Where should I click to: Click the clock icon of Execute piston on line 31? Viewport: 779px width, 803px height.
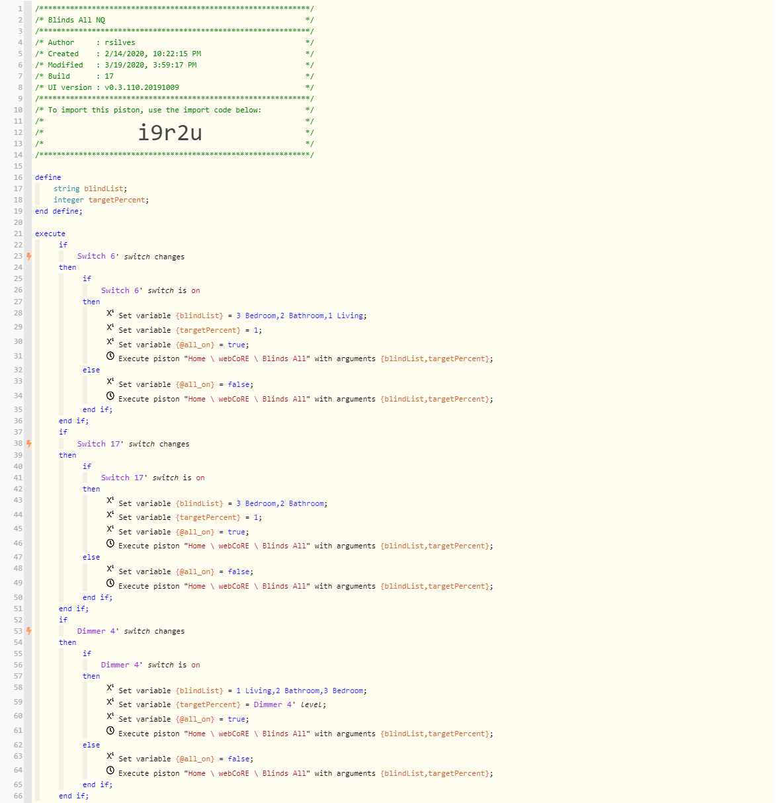coord(110,357)
